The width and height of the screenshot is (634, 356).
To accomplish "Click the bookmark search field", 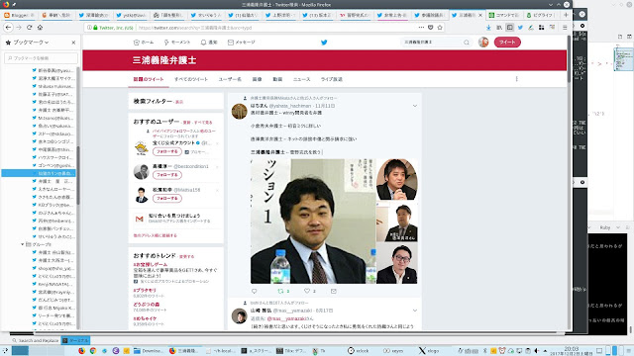I will (x=41, y=58).
